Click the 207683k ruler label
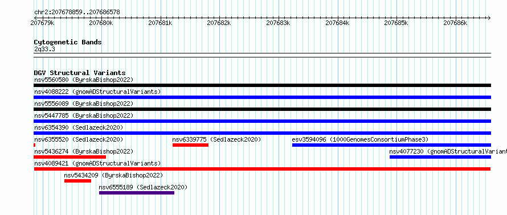This screenshot has height=215, width=507. [x=279, y=23]
